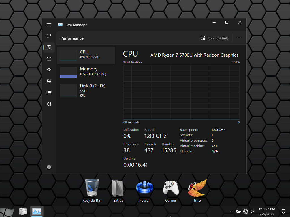Open the Games controller desktop icon

pos(171,191)
